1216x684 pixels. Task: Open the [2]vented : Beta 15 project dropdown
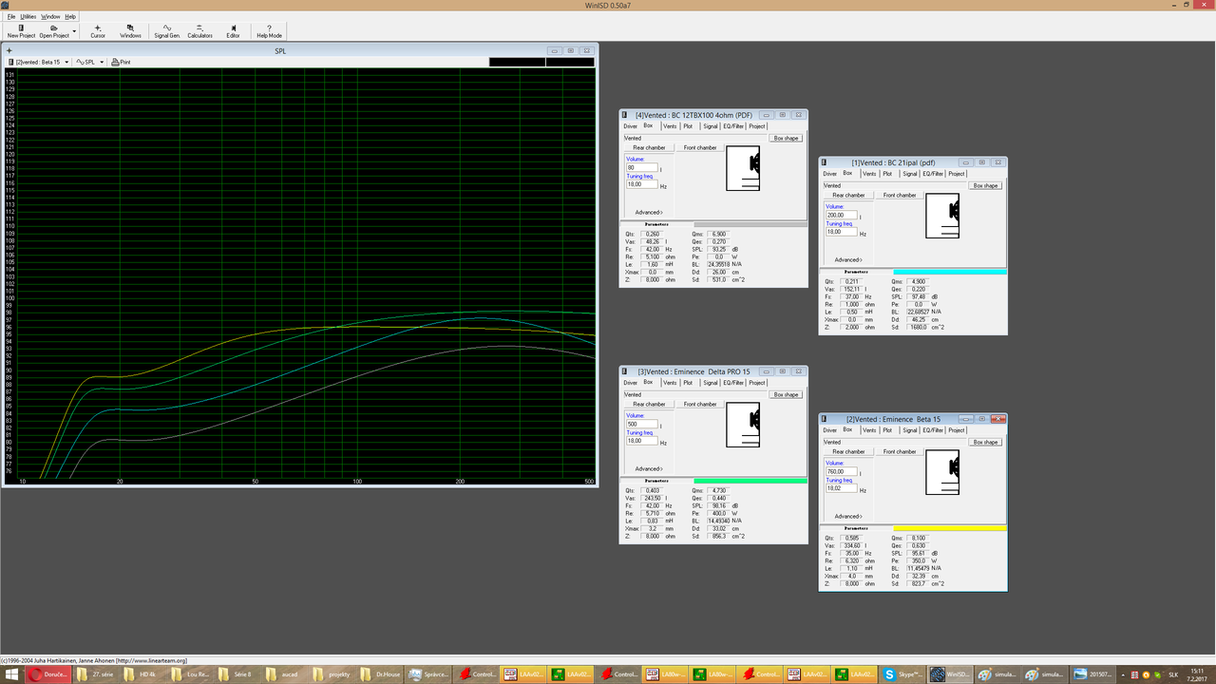[39, 62]
